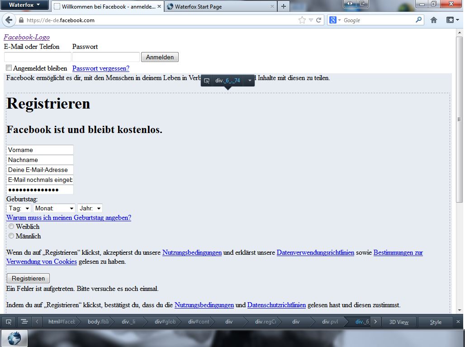Open the Datenschutzrichtlinien link
The width and height of the screenshot is (465, 347).
point(276,305)
